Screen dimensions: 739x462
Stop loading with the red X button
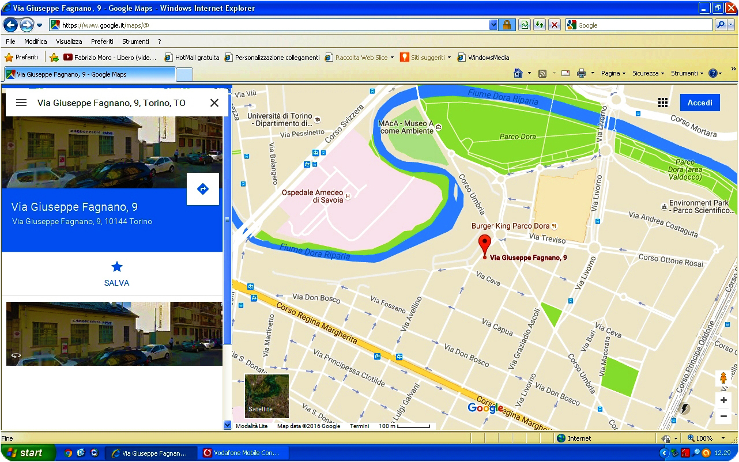(554, 25)
